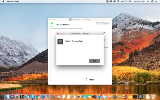The image size is (160, 100).
Task: Launch Siri from the dock
Action: pyautogui.click(x=12, y=97)
